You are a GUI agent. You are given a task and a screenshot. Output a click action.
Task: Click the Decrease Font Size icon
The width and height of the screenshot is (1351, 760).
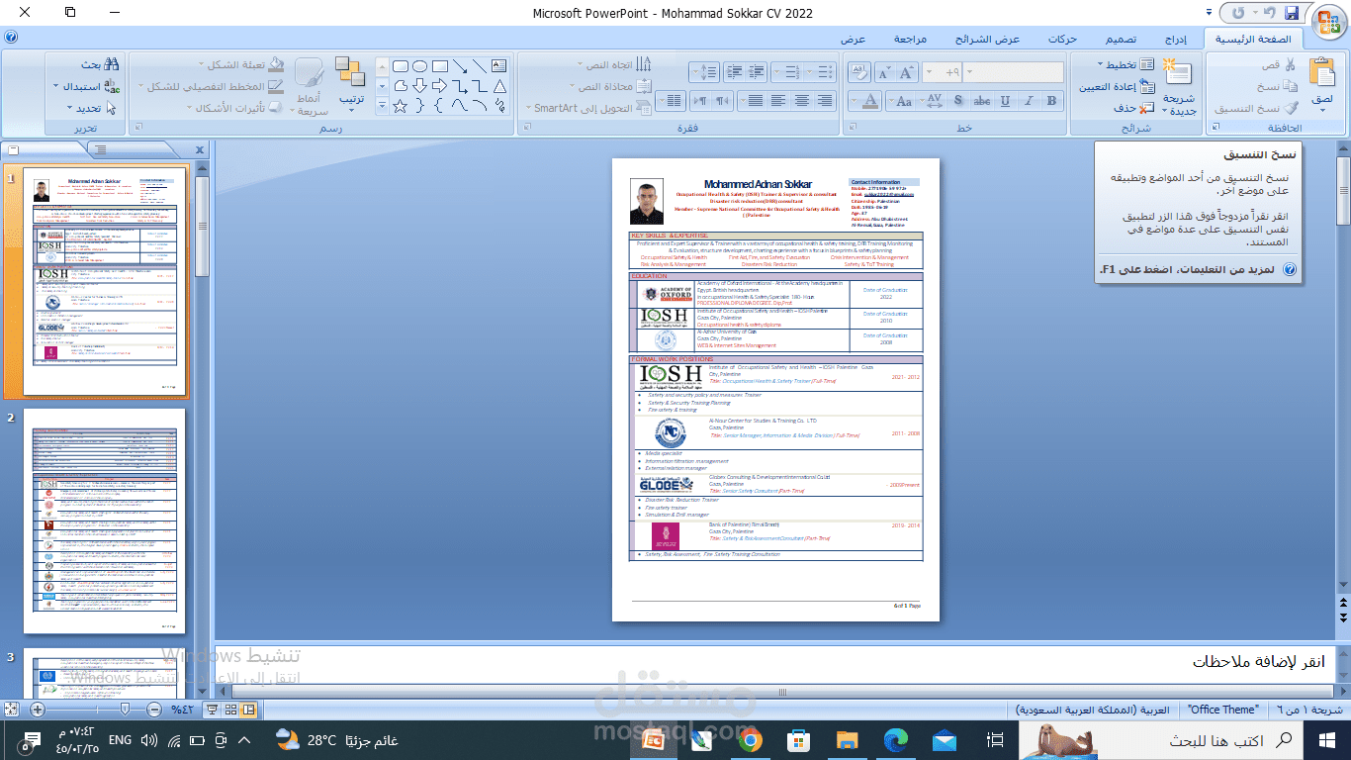[x=883, y=71]
